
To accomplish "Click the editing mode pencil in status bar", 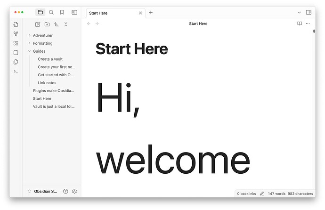I will [262, 194].
